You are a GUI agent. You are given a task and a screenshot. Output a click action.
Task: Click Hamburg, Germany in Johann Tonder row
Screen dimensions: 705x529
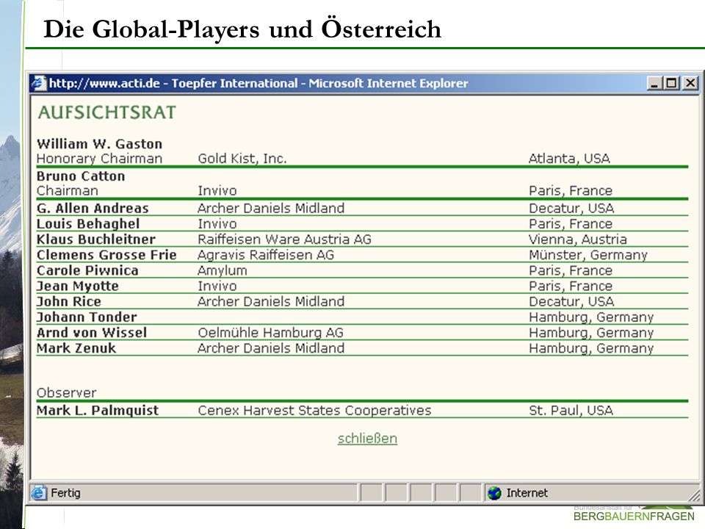(x=591, y=317)
